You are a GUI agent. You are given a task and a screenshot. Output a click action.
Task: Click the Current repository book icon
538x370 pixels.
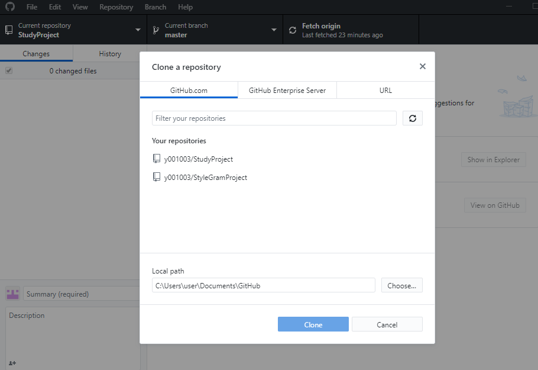coord(9,30)
